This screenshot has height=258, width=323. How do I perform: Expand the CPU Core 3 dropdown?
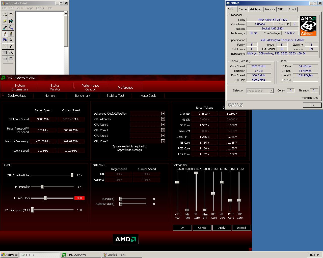[x=163, y=141]
